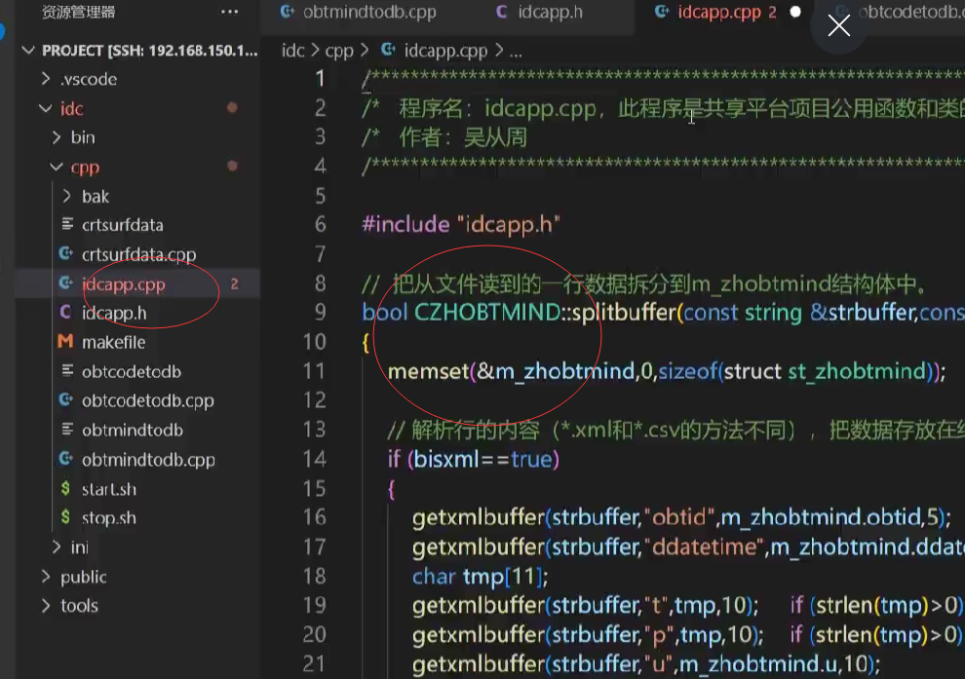Screen dimensions: 965x679
Task: Click memset call on line 11
Action: (667, 371)
